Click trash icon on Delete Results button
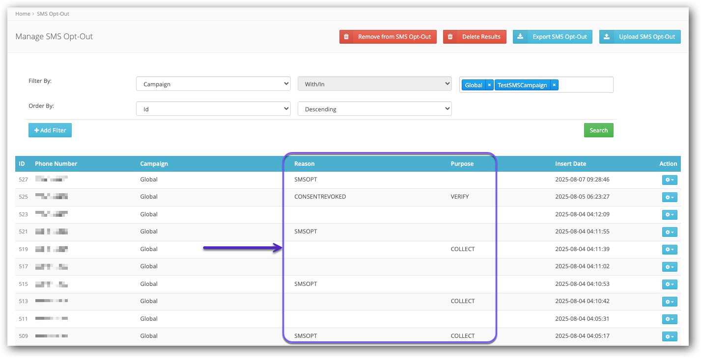This screenshot has height=358, width=701. (x=450, y=37)
